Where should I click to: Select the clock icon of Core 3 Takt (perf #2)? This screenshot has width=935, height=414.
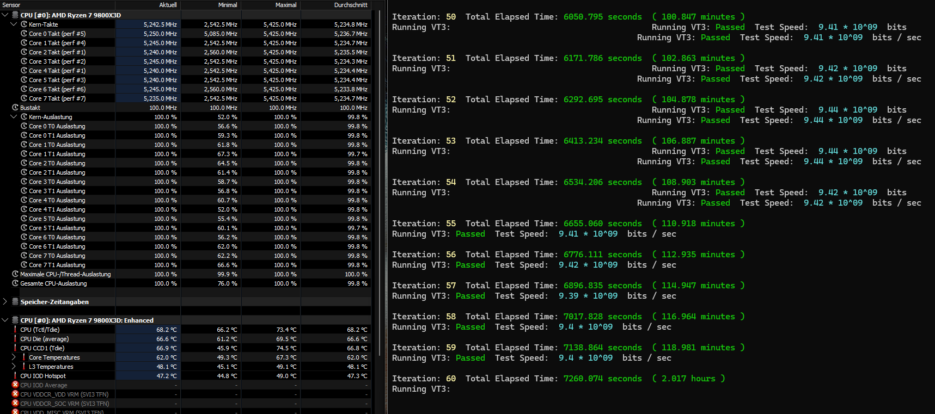point(24,61)
